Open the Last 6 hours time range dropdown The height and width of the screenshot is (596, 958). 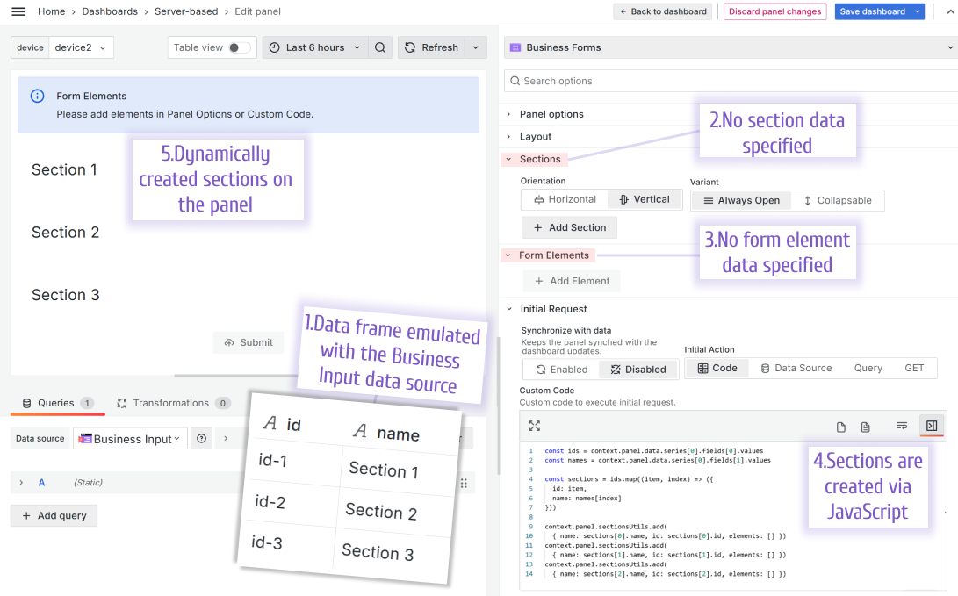[314, 47]
